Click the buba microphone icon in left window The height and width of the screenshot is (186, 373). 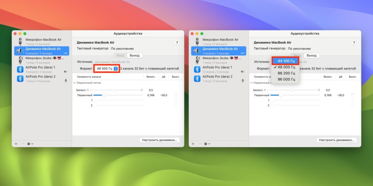[x=21, y=60]
